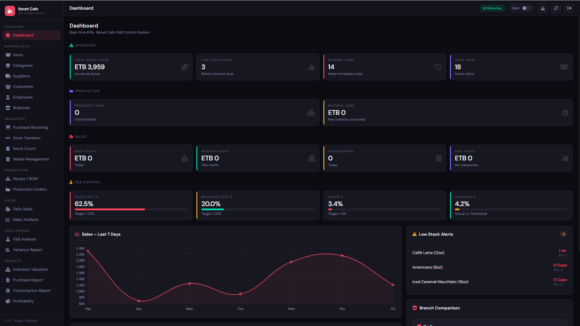Click the money bag icon in Daily Sales card
This screenshot has width=580, height=326.
tap(185, 158)
